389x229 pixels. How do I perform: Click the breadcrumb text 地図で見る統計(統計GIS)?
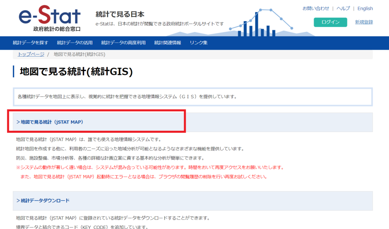pyautogui.click(x=79, y=54)
